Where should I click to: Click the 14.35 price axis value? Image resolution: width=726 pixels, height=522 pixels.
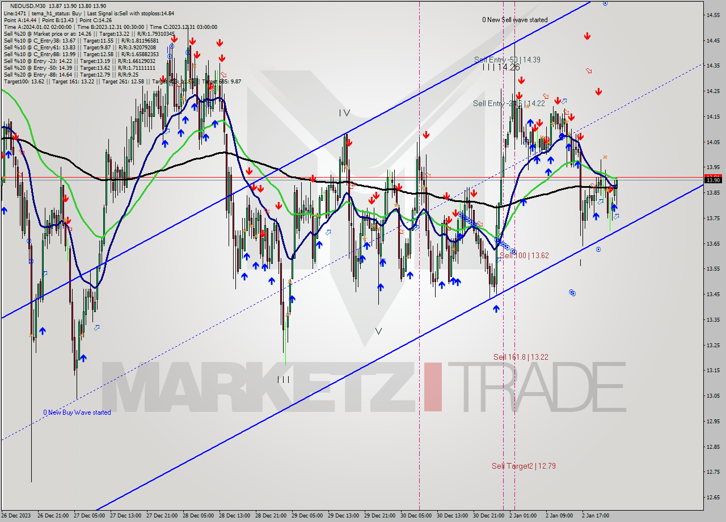tap(714, 66)
